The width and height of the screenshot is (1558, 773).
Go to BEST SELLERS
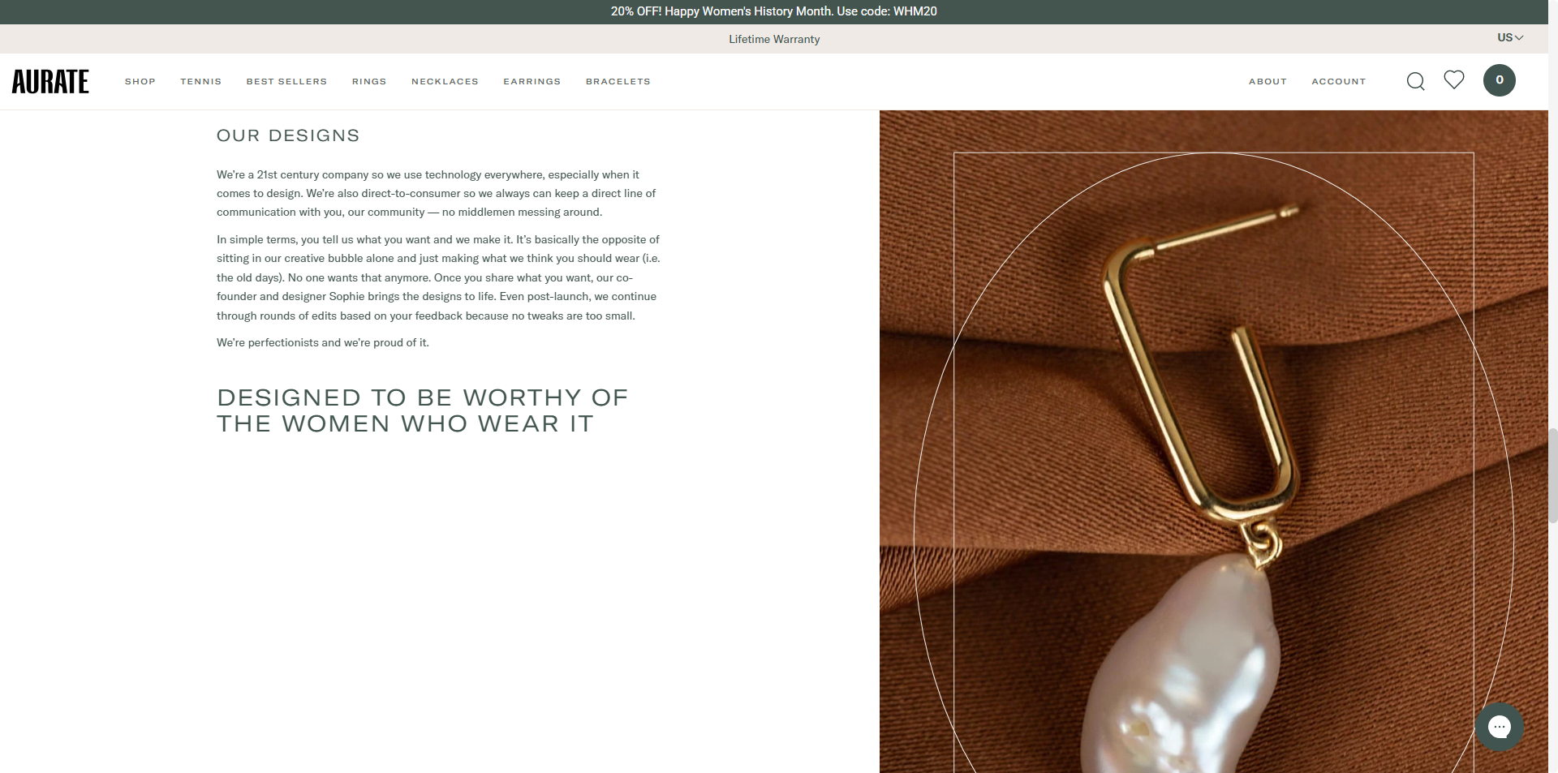tap(286, 81)
